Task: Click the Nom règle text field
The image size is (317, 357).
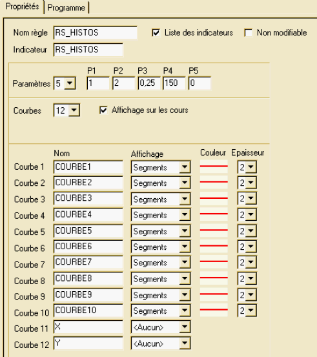Action: (x=96, y=32)
